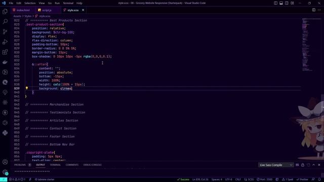The image size is (324, 182).
Task: Click the remote window indicator in status bar
Action: [x=4, y=179]
